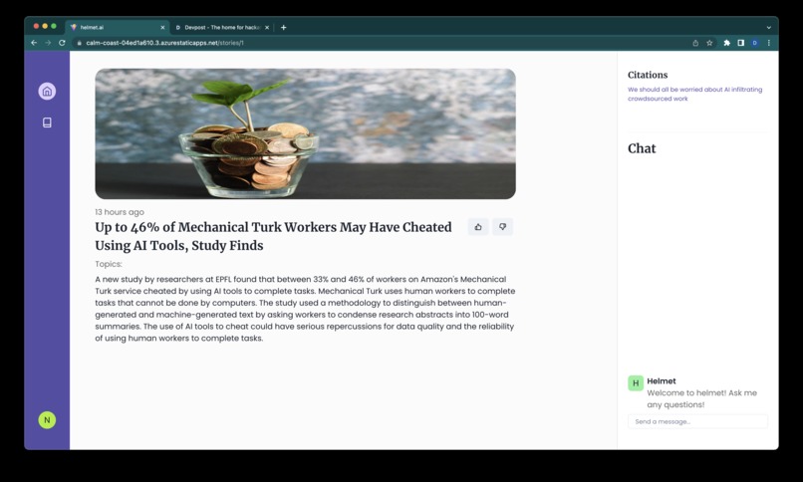Close the Devpost tab
This screenshot has width=803, height=482.
267,28
